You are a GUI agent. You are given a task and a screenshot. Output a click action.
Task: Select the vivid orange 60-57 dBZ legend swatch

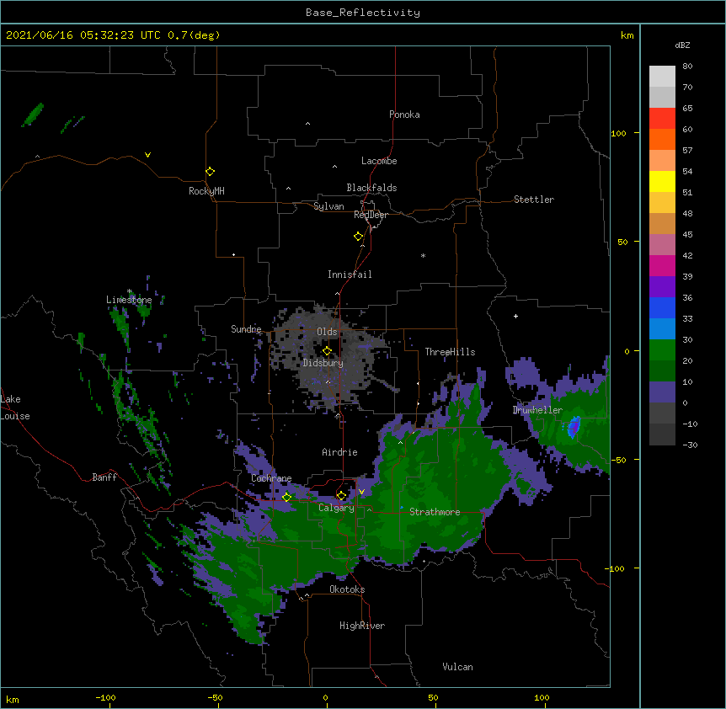(662, 140)
